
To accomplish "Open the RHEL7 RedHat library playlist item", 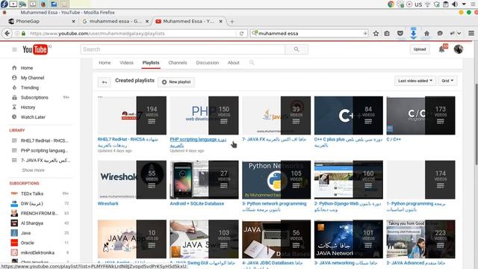I will point(45,140).
